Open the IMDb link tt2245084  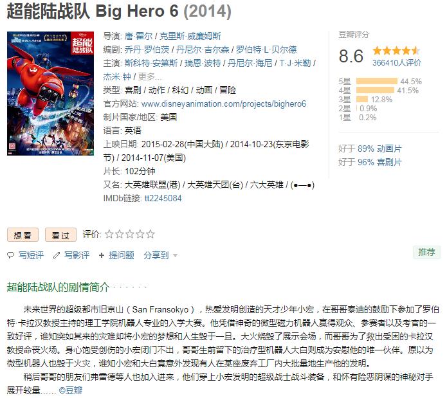163,198
